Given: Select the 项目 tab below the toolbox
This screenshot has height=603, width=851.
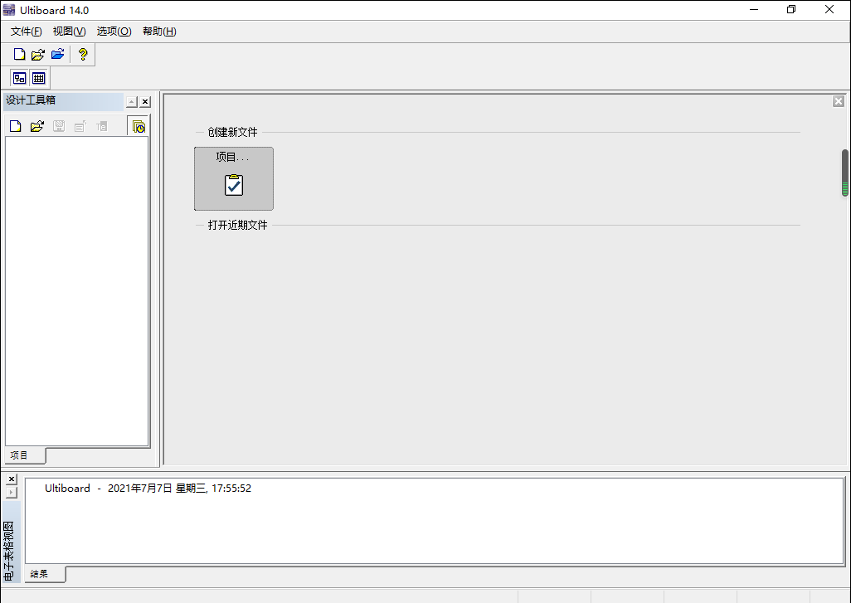Looking at the screenshot, I should coord(19,455).
